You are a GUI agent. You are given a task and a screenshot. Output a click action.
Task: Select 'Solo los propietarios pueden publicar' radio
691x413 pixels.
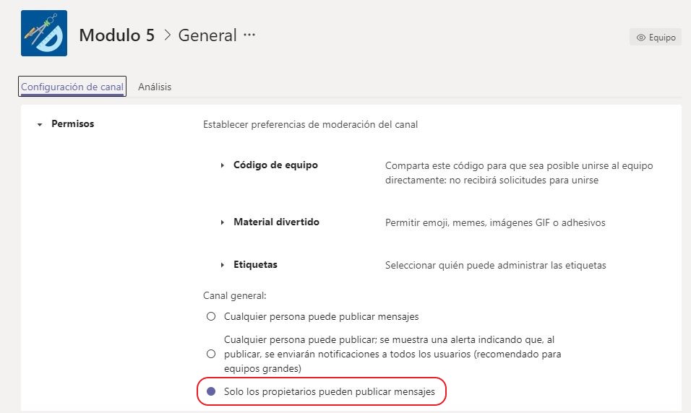[x=211, y=391]
